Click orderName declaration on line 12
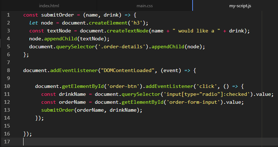Viewport: 278px width, 147px height. [x=72, y=102]
